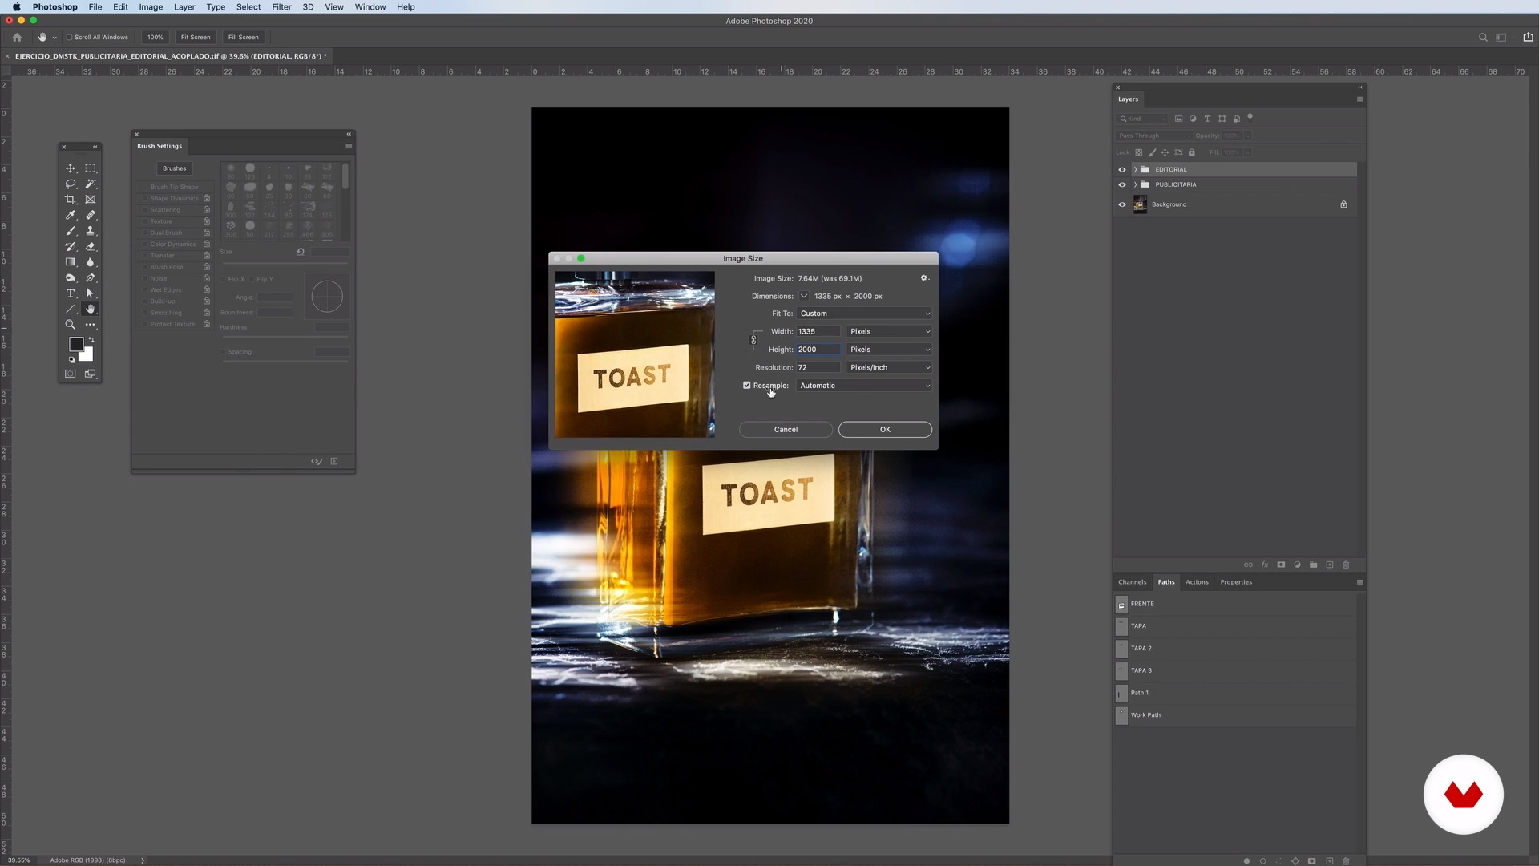The width and height of the screenshot is (1539, 866).
Task: Enable Scroll All Windows checkbox
Action: 70,37
